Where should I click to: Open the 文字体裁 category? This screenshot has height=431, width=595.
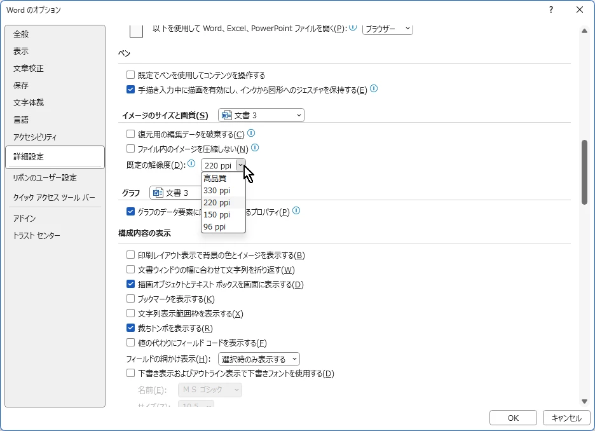[x=55, y=102]
